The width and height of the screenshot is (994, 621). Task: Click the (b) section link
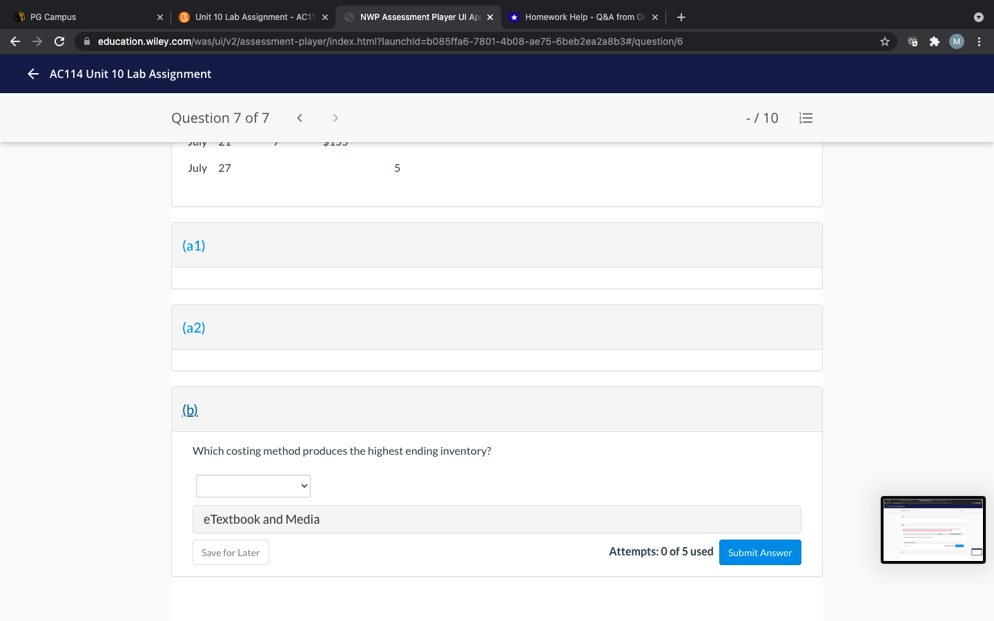click(190, 410)
